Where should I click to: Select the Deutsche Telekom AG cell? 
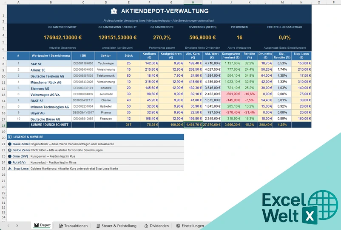[51, 76]
